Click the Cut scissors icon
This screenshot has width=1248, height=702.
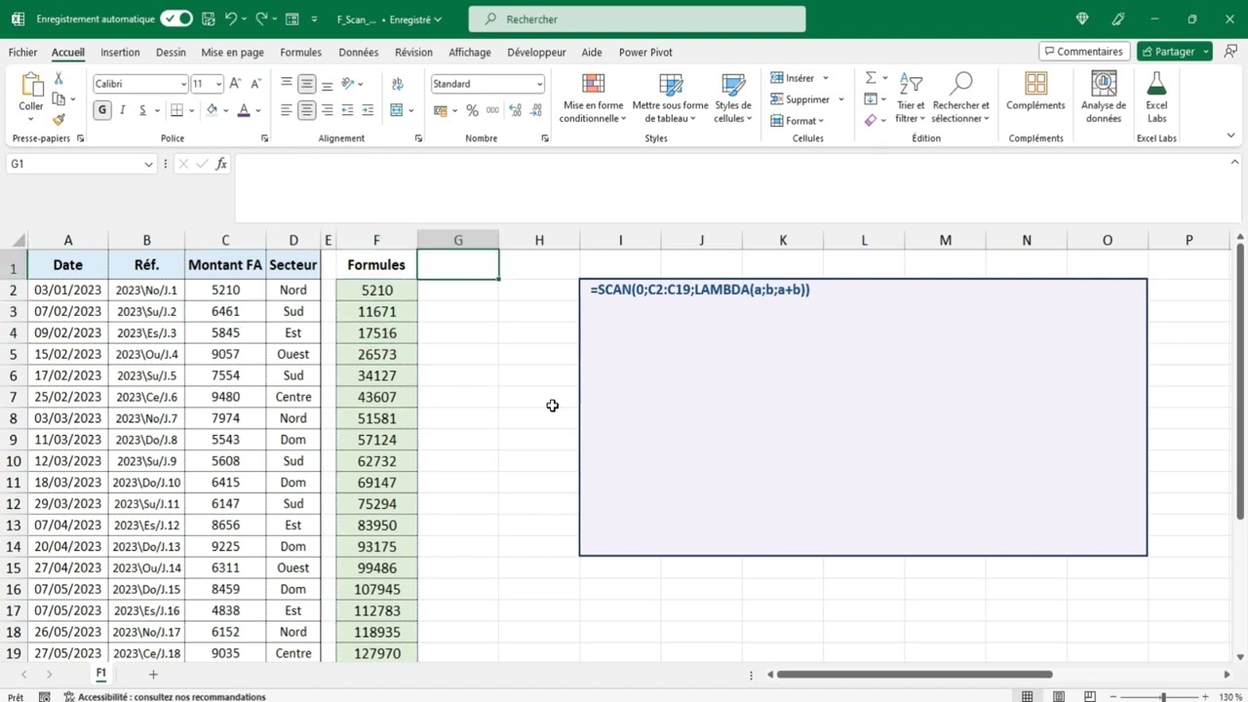[x=58, y=79]
